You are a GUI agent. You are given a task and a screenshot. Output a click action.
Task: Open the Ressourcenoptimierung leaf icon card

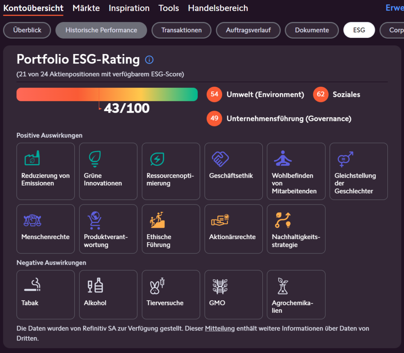tap(157, 159)
